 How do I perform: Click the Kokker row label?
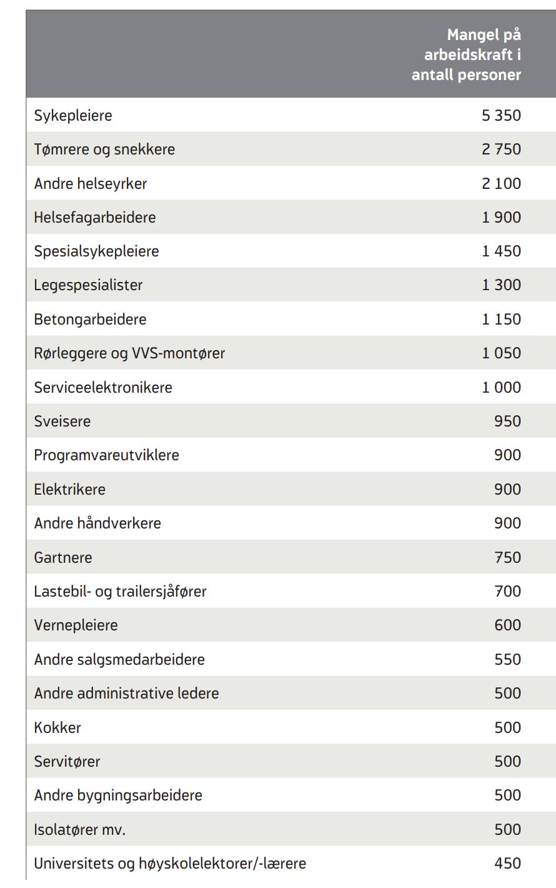(x=57, y=728)
